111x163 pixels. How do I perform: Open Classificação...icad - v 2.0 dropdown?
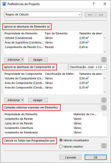pyautogui.click(x=87, y=67)
